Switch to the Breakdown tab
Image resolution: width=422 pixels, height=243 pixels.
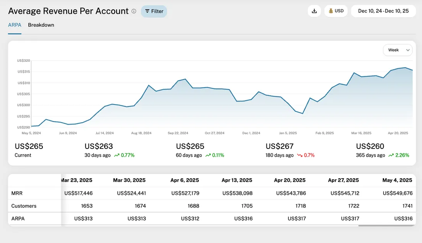41,25
